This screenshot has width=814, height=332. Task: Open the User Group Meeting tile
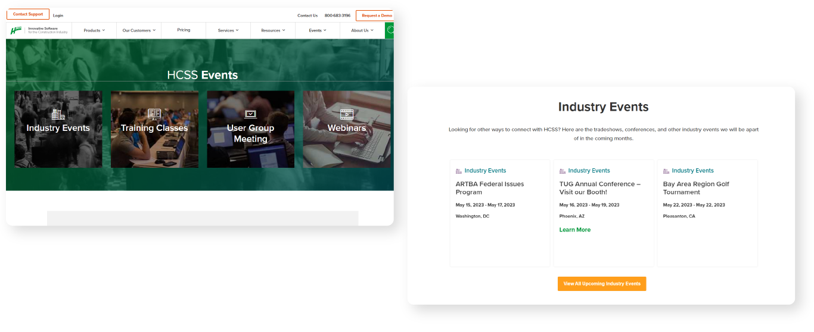click(250, 129)
